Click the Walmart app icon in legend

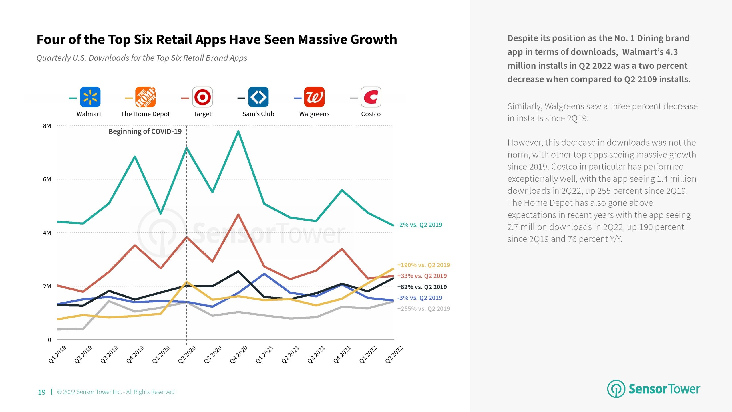pos(90,97)
